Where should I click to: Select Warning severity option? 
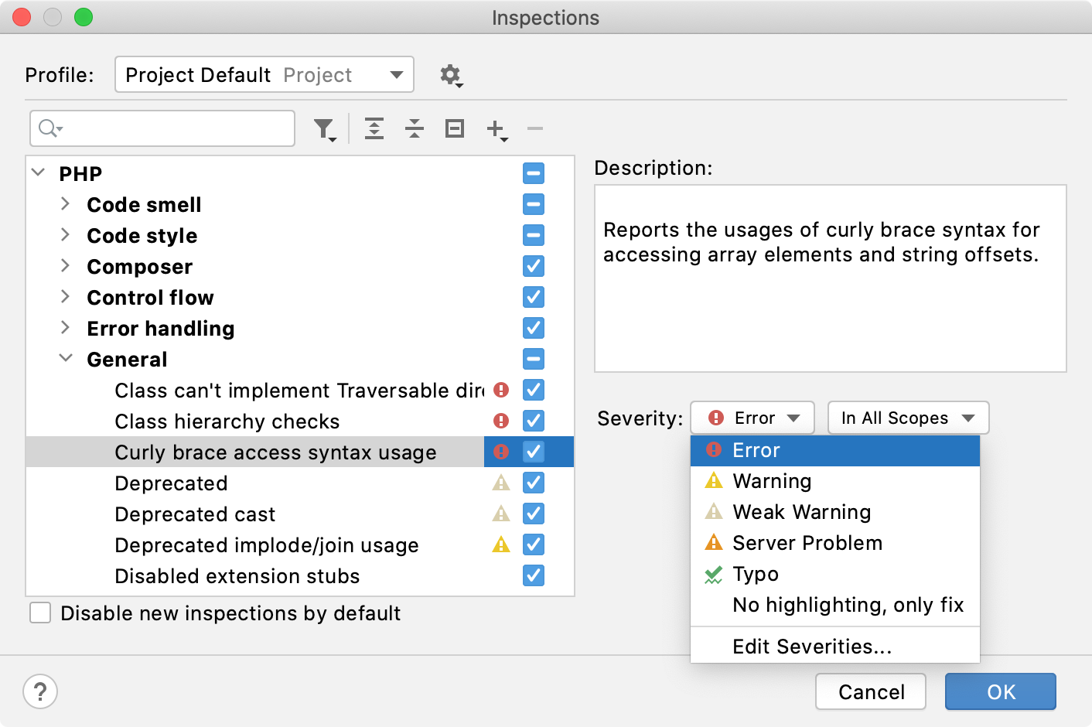point(835,482)
